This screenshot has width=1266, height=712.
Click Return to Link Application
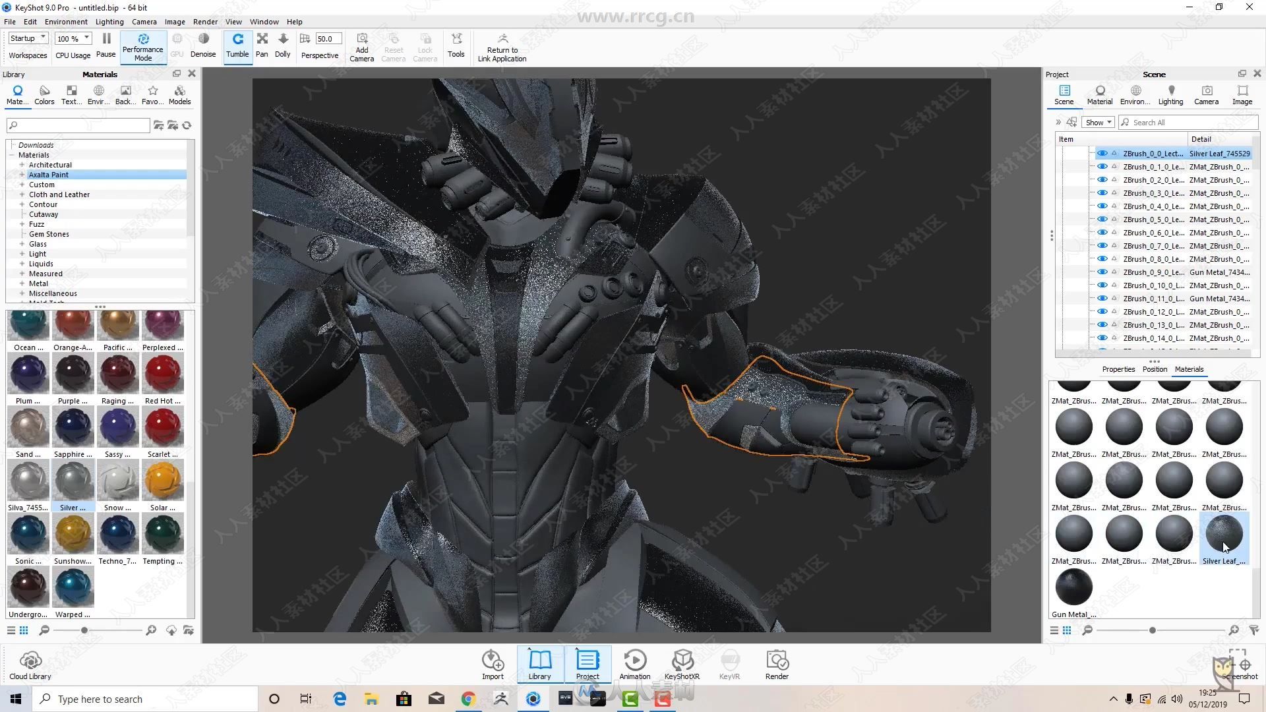[502, 47]
